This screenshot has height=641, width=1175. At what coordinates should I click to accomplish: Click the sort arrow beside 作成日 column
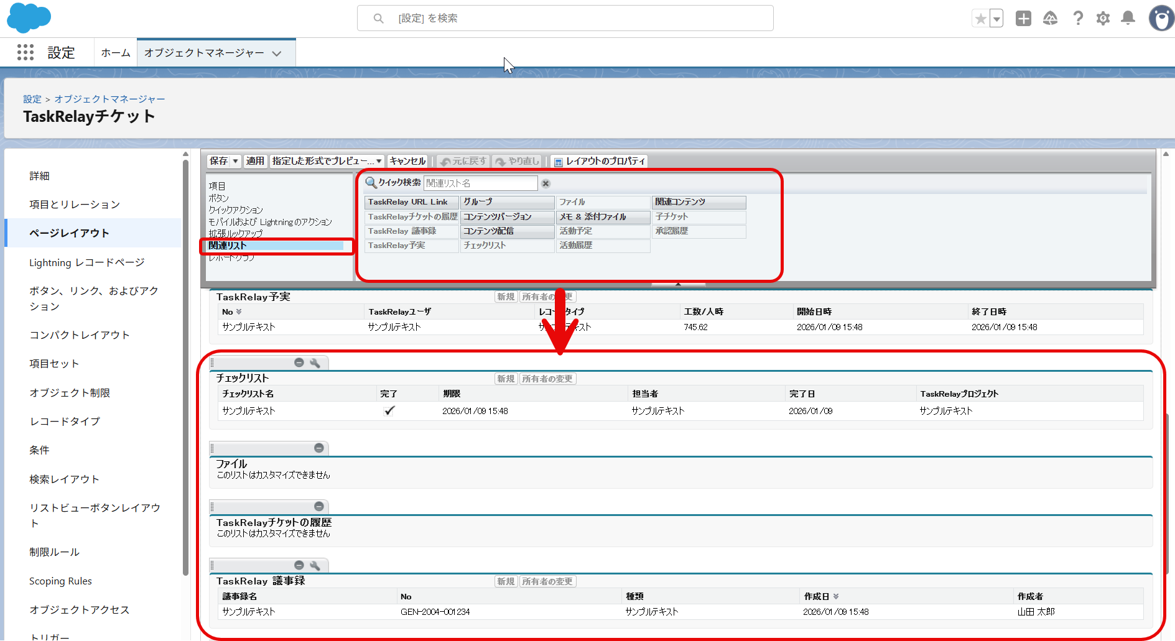point(836,596)
